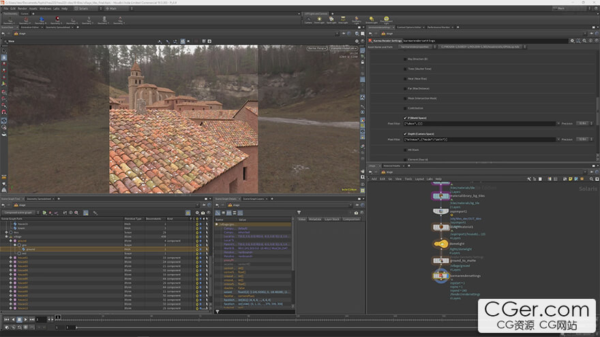The image size is (600, 337).
Task: Click the P World Space Pixel Filter field
Action: pos(479,123)
